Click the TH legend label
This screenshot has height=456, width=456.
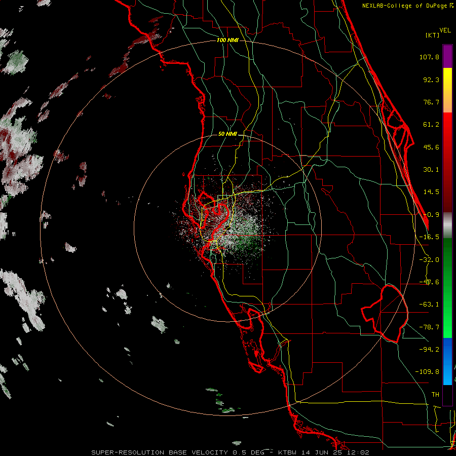pyautogui.click(x=435, y=395)
